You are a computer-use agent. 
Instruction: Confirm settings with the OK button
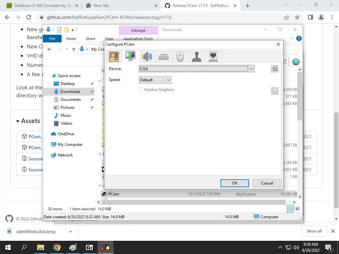(235, 183)
